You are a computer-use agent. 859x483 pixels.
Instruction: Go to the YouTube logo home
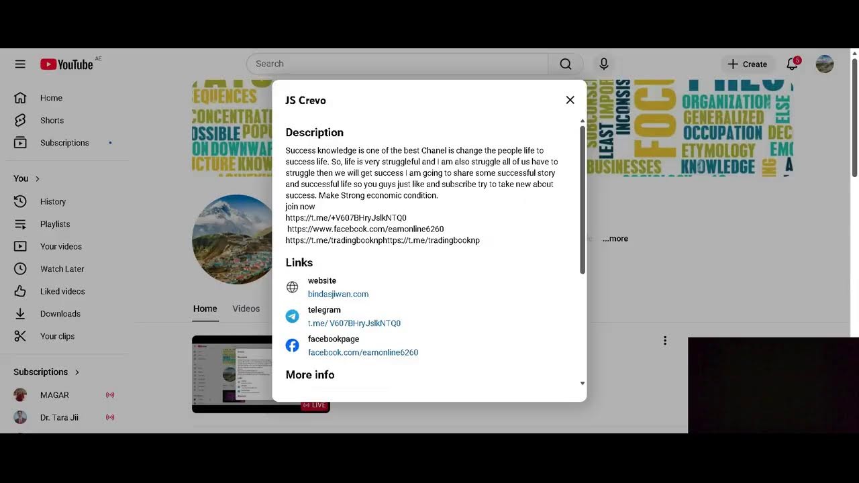[x=66, y=64]
